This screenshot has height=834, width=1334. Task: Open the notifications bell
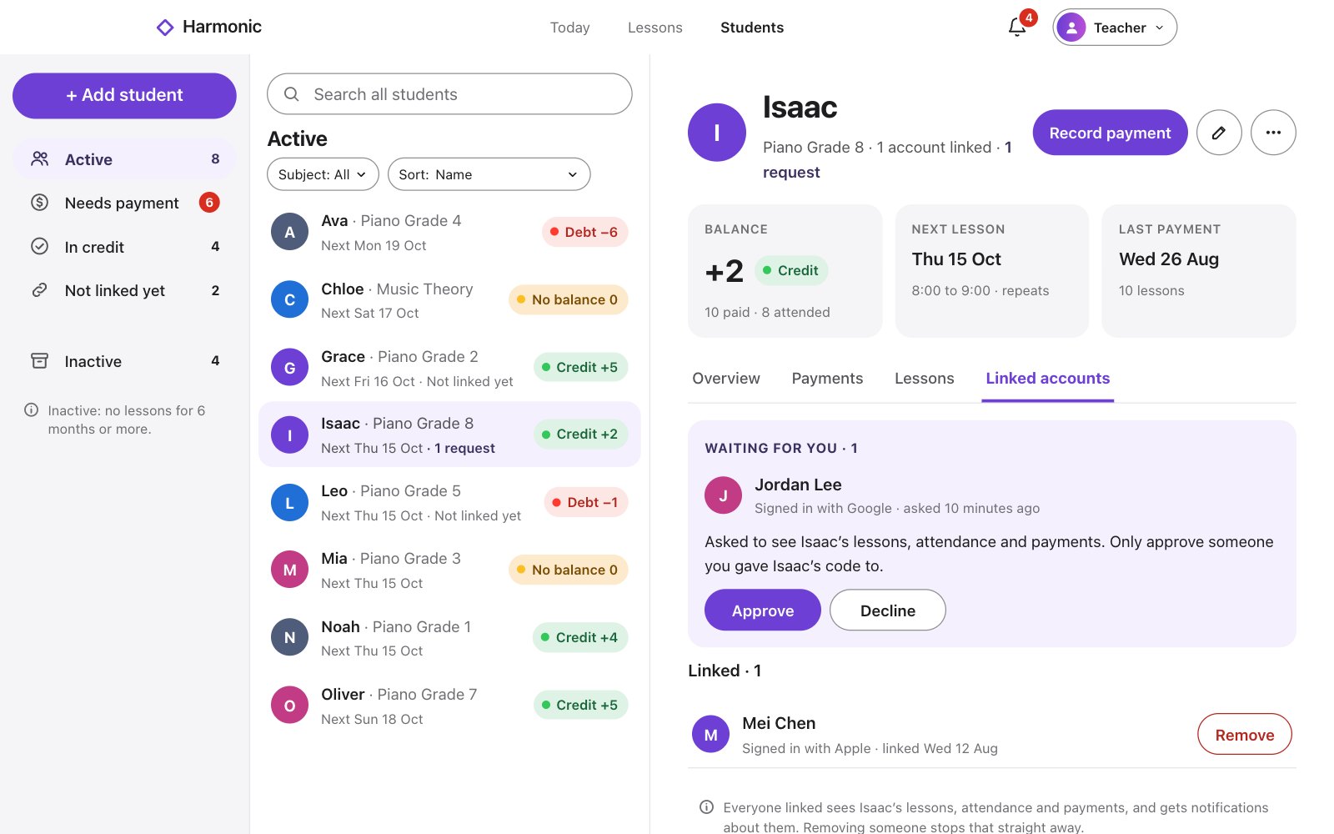point(1016,27)
